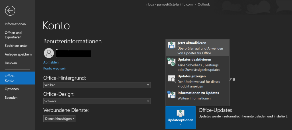Choose Informationen zu Updates menu entry
The image size is (292, 130).
click(198, 95)
